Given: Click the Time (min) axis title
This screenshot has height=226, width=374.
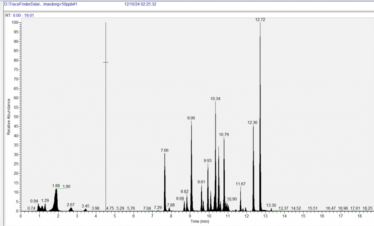Looking at the screenshot, I should (199, 221).
